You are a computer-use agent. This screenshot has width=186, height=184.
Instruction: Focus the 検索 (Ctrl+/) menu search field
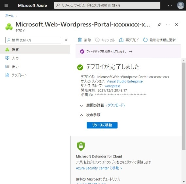point(33,40)
